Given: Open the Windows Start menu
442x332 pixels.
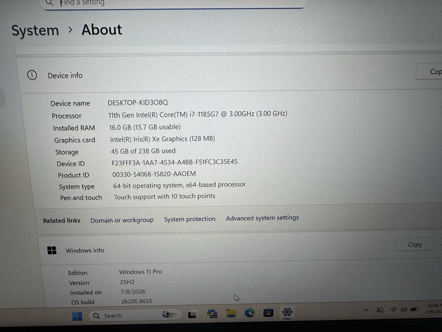Looking at the screenshot, I should point(77,316).
